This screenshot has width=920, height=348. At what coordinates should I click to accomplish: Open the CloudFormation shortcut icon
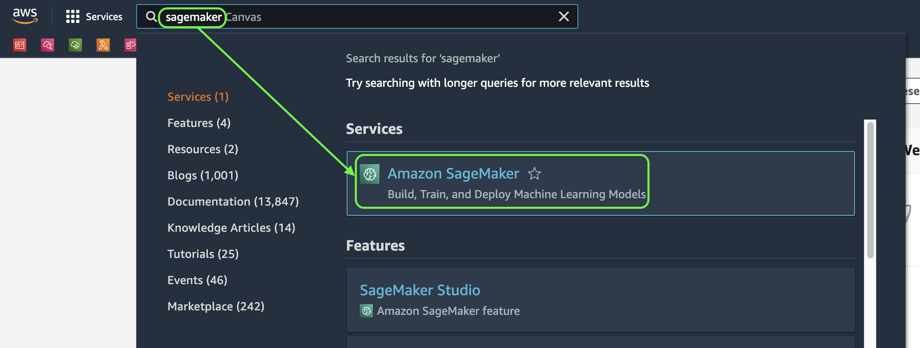(130, 45)
